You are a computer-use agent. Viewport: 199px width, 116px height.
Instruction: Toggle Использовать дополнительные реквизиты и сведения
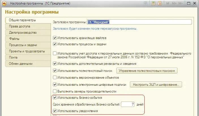click(55, 63)
